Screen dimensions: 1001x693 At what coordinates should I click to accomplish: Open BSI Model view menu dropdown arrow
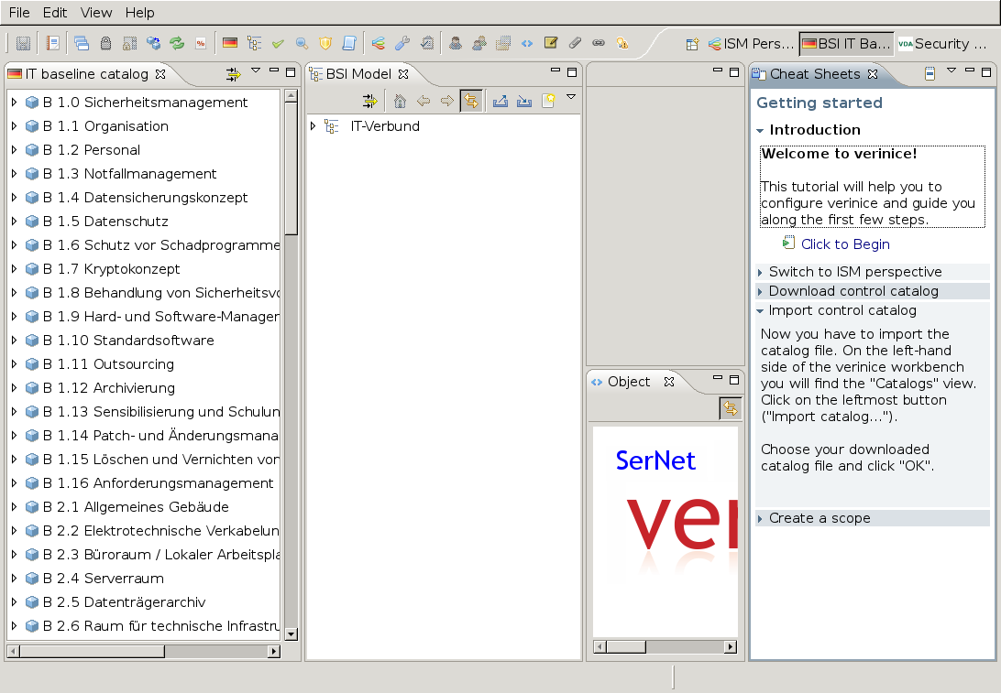[x=571, y=97]
